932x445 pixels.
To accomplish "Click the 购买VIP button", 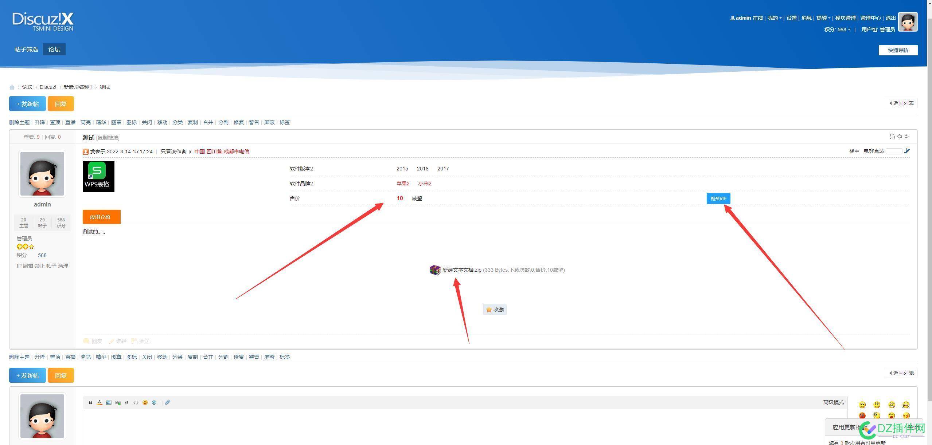I will (718, 198).
